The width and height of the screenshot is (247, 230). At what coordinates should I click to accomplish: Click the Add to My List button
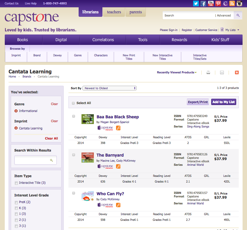point(224,102)
